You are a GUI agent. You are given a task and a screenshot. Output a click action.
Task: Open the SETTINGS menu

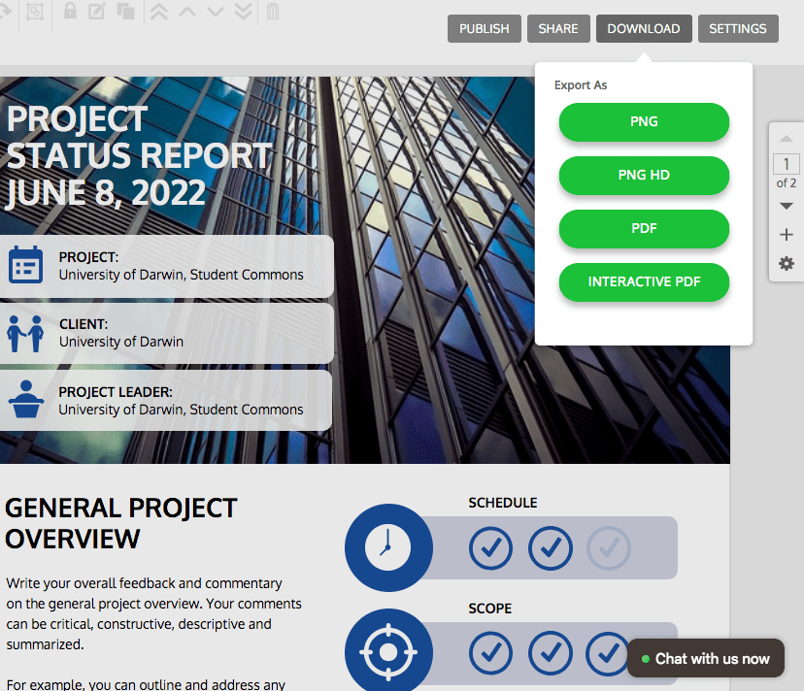(x=737, y=28)
